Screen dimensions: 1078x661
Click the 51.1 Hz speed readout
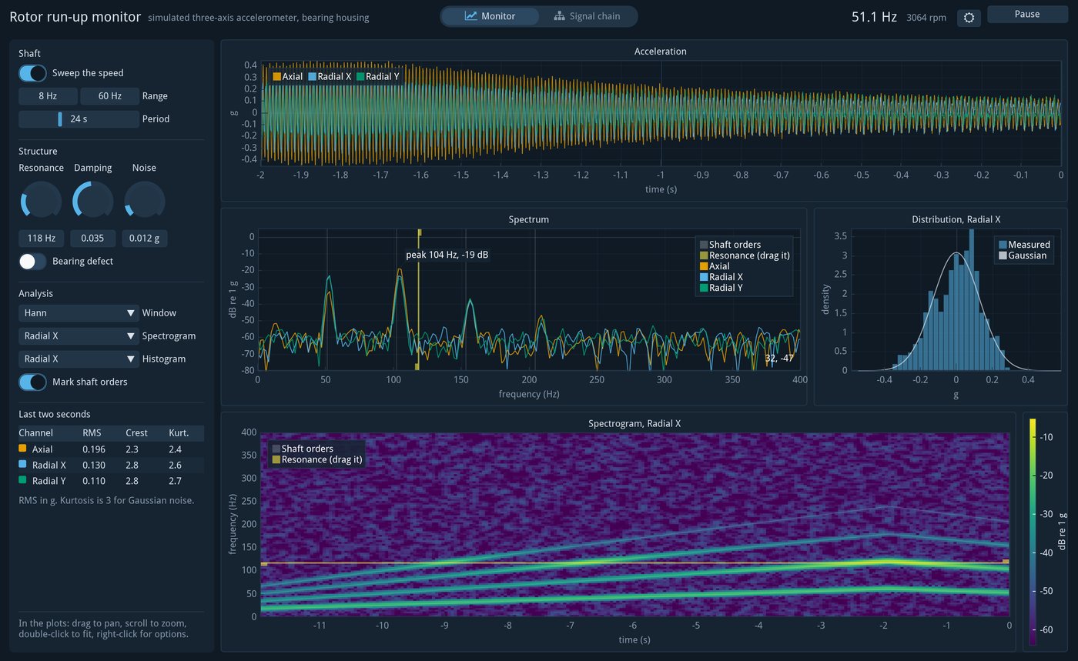pyautogui.click(x=874, y=17)
